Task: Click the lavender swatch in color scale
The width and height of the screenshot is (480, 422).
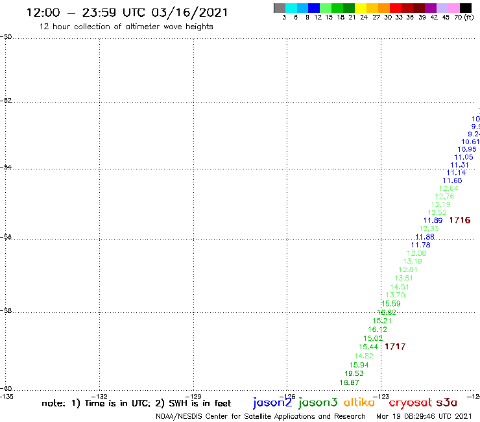Action: pos(442,8)
